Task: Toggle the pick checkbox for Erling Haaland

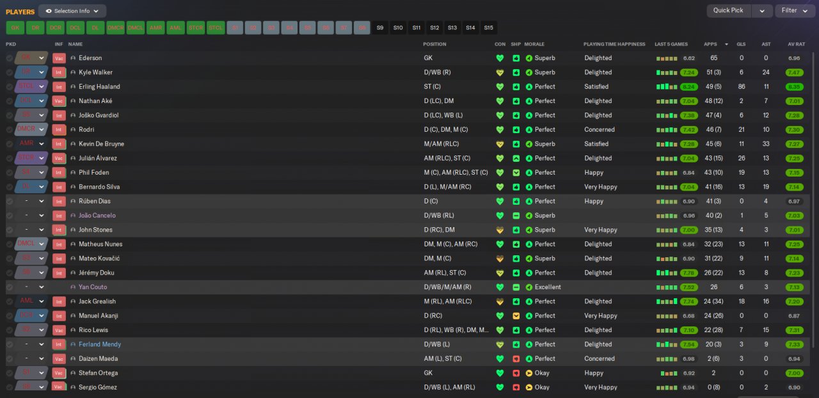Action: pos(10,86)
